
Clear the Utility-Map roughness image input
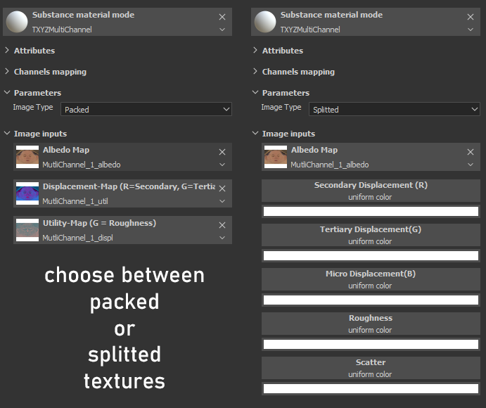222,224
